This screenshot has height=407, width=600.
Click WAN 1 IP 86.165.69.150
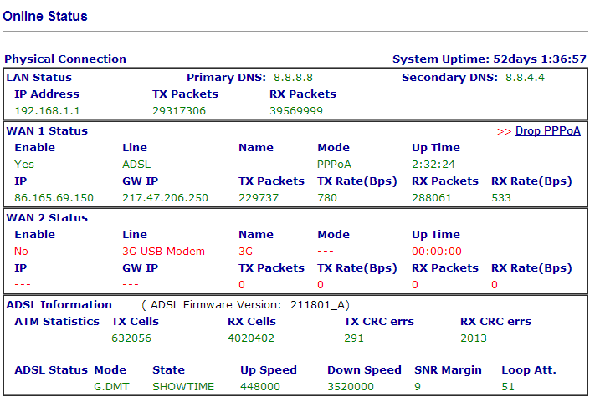[54, 197]
